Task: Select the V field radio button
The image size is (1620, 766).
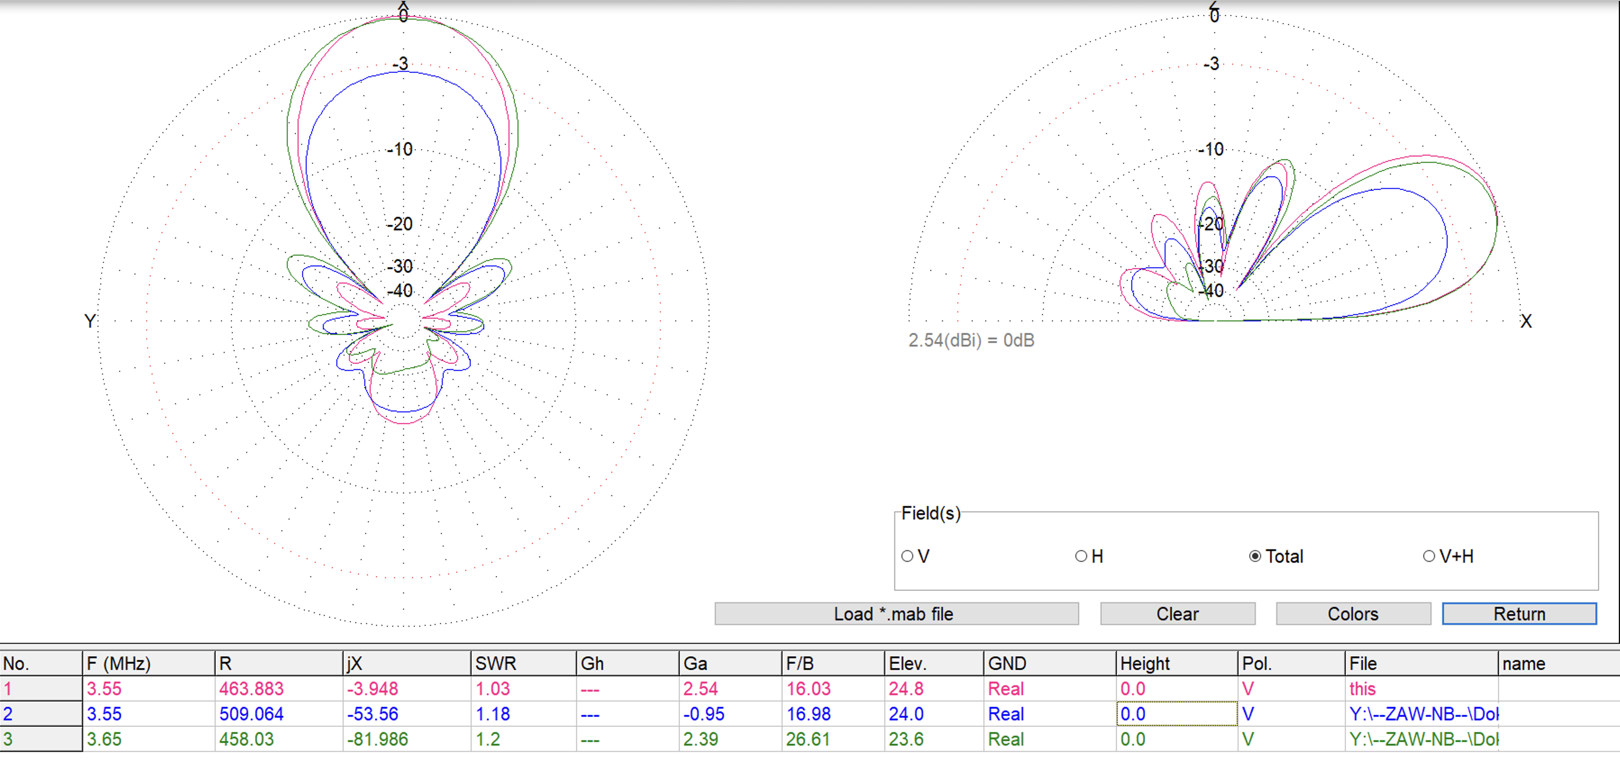Action: (x=907, y=556)
